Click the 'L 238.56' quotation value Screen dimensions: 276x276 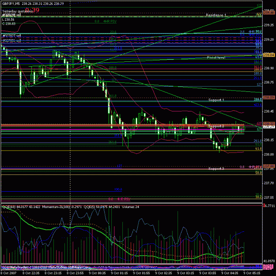pyautogui.click(x=8, y=19)
